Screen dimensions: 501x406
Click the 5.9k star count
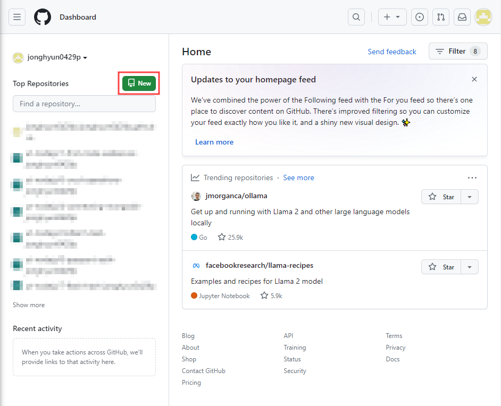point(271,295)
